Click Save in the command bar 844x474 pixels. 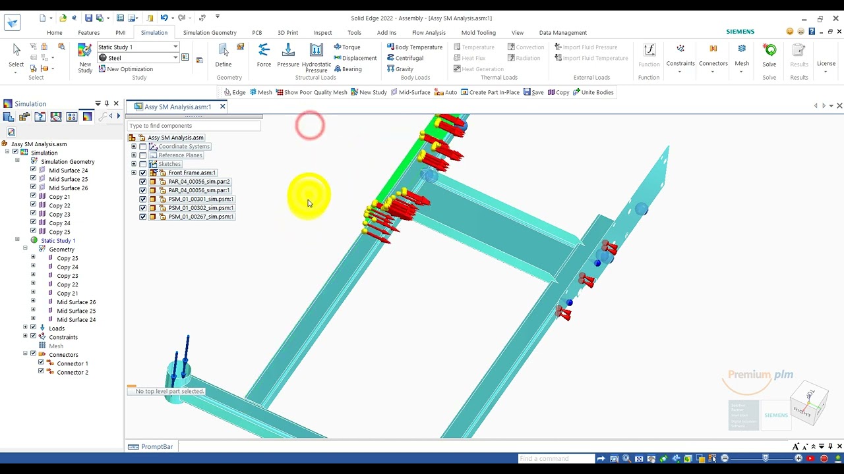[533, 92]
